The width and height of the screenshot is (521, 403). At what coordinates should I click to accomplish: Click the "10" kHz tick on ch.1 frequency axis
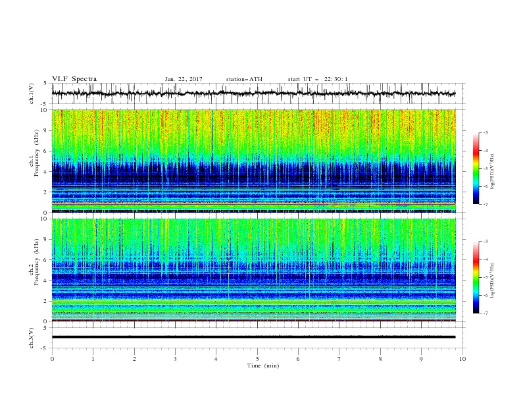(44, 110)
